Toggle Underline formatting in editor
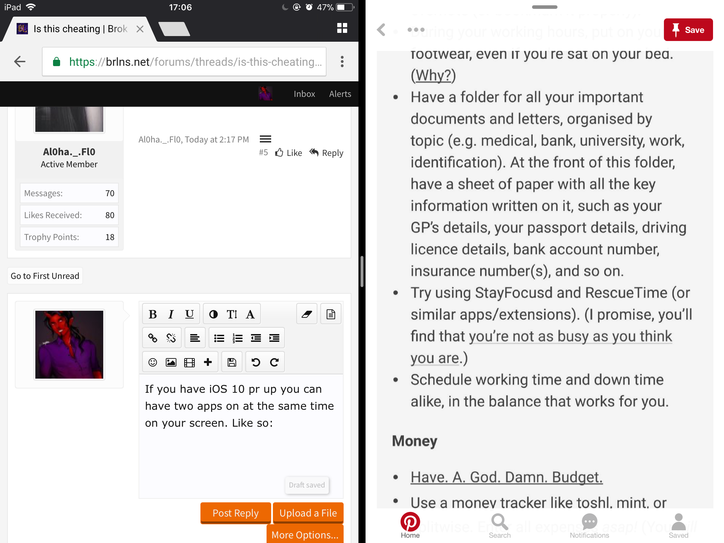724x543 pixels. click(x=189, y=314)
